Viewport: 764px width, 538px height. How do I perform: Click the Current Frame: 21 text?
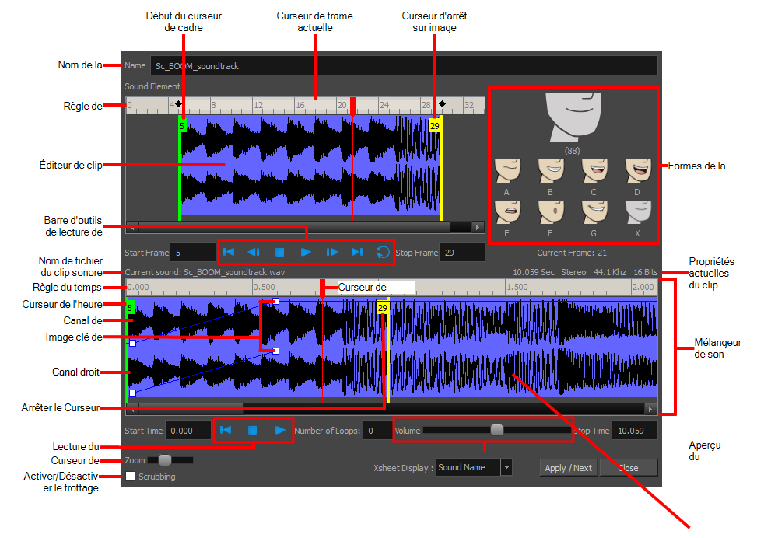point(572,253)
